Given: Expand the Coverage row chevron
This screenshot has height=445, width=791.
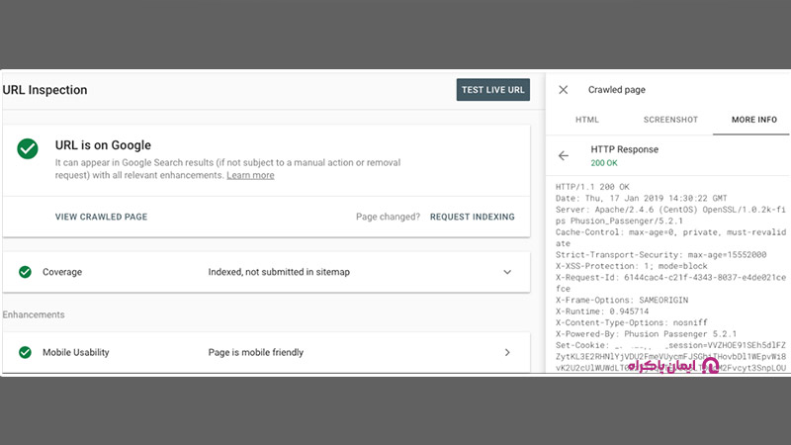Looking at the screenshot, I should click(x=507, y=272).
